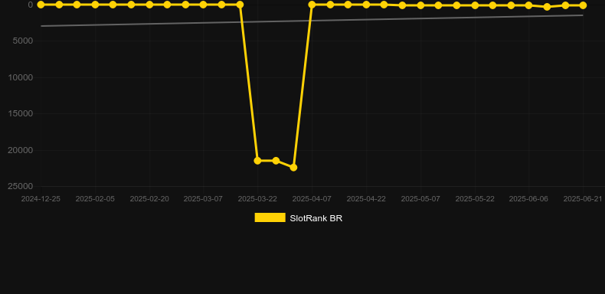
Task: Select the lowest data point near 22500
Action: (x=293, y=168)
